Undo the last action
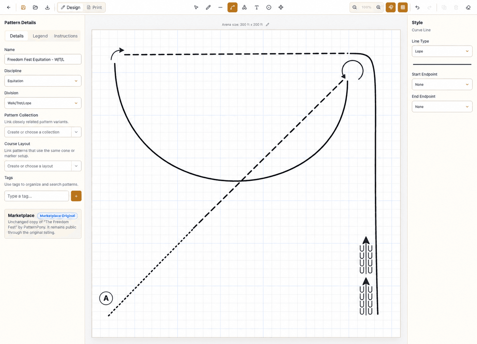477x344 pixels. pyautogui.click(x=417, y=7)
